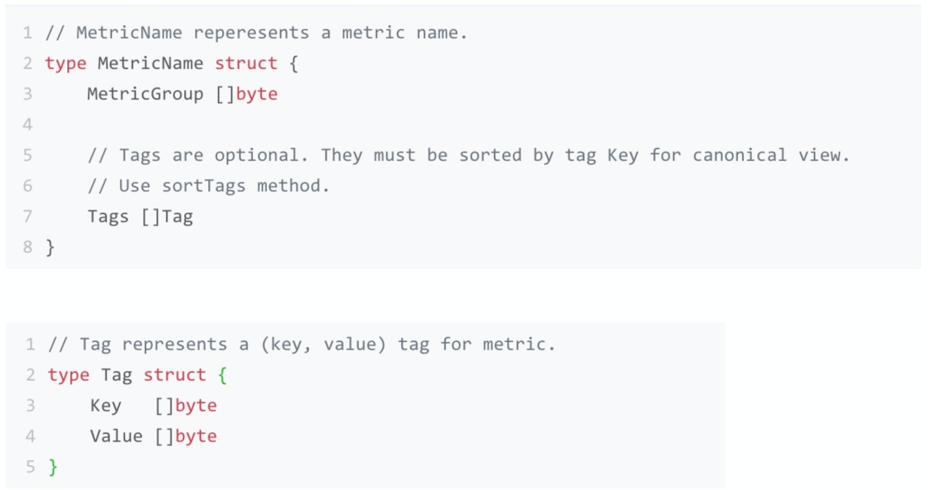Click the "Tags" field name before []Tag
Screen dimensions: 928x490
(x=108, y=217)
